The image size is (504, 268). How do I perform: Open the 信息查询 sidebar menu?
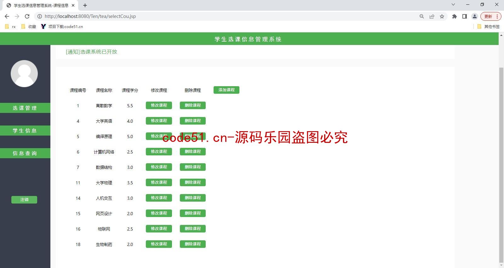[25, 153]
